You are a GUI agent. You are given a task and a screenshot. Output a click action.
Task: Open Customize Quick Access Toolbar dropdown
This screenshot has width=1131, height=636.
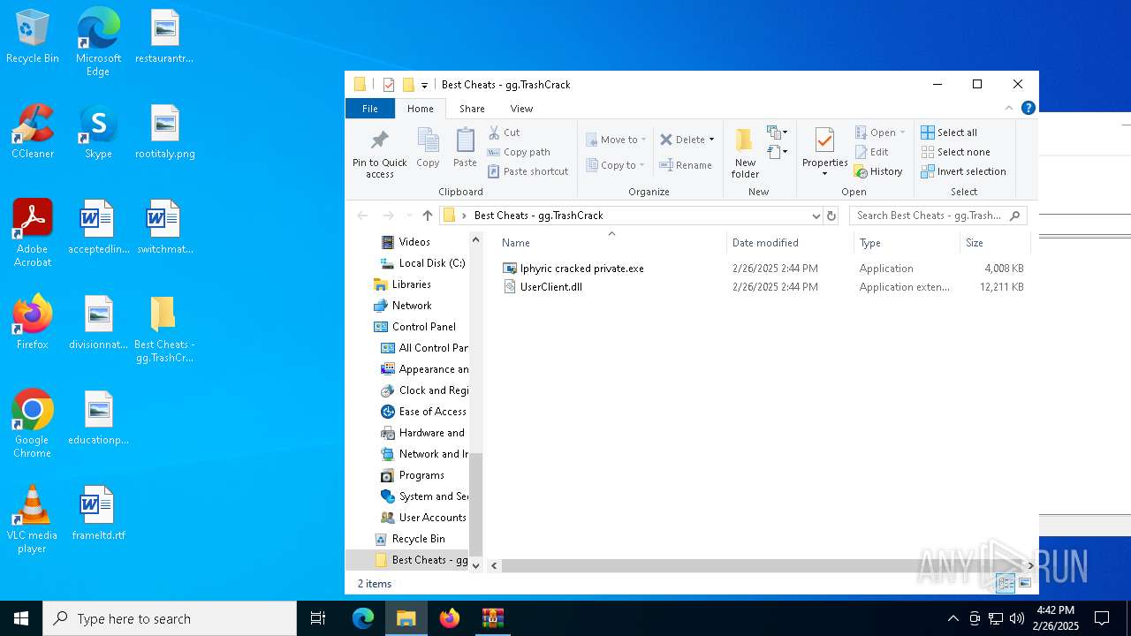tap(424, 85)
